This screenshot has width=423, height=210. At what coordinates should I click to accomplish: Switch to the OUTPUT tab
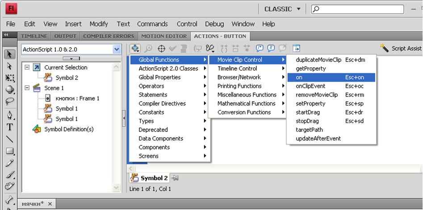(x=65, y=37)
